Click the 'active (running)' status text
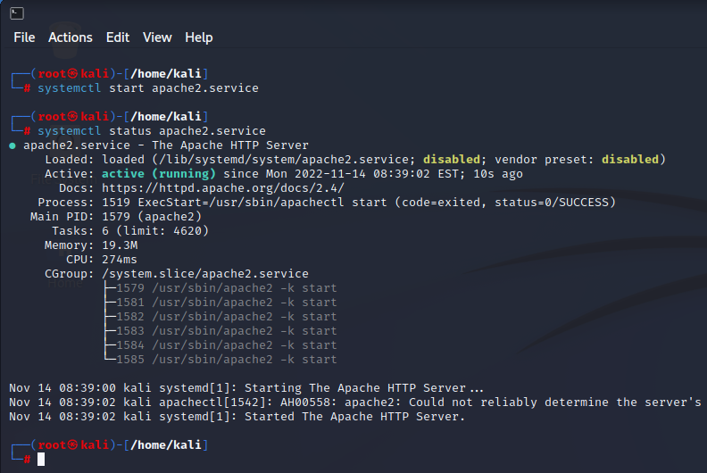 [x=159, y=174]
